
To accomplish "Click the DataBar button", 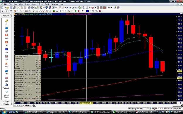I will 6,104.
